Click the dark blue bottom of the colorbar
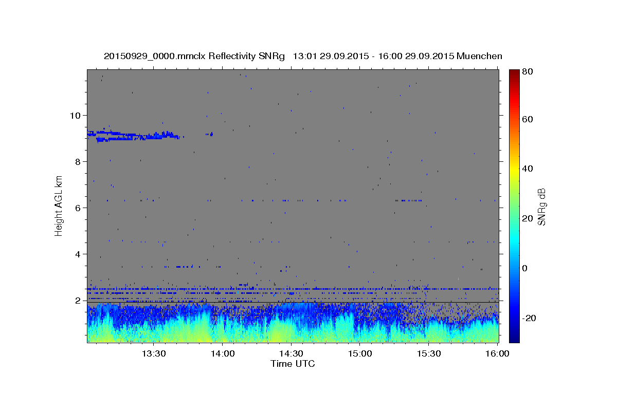 514,337
